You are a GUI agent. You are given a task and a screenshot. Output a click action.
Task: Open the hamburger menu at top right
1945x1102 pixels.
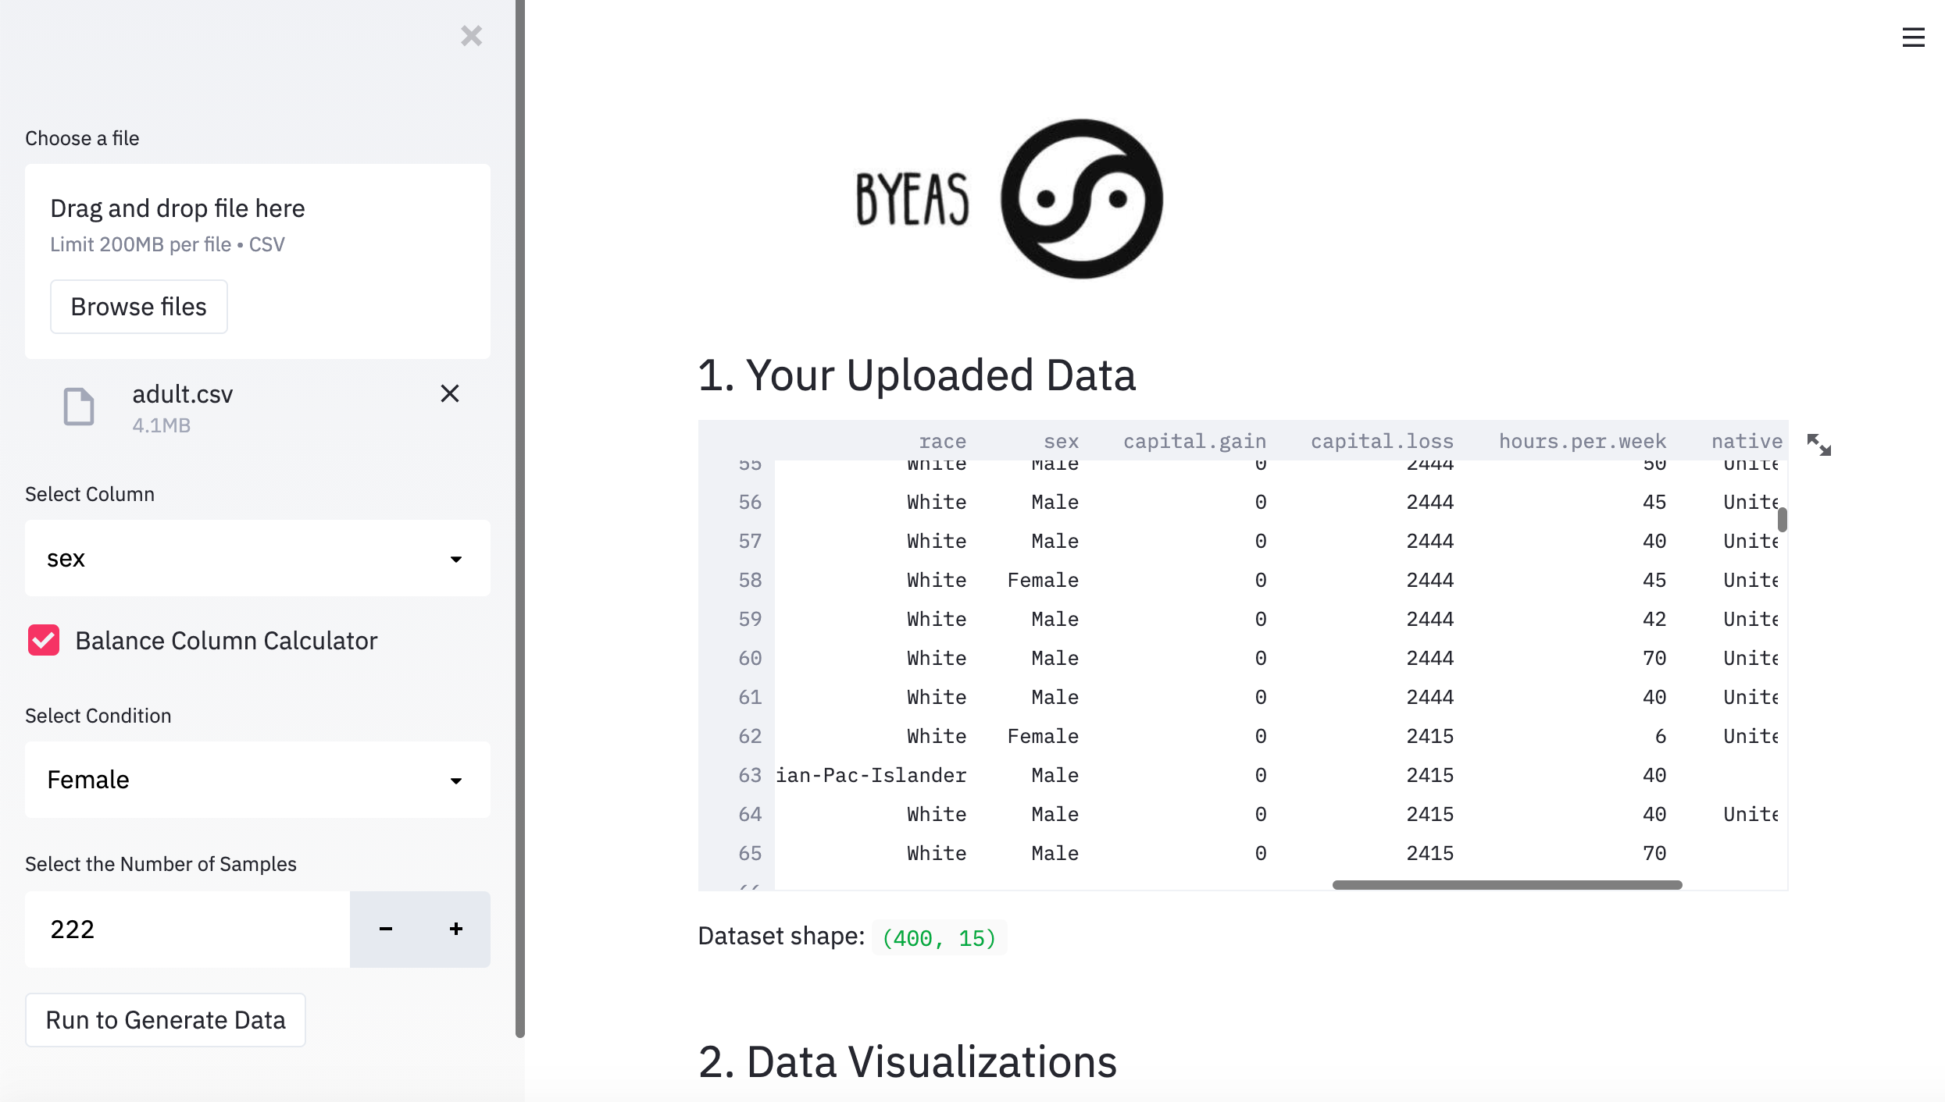[1913, 37]
